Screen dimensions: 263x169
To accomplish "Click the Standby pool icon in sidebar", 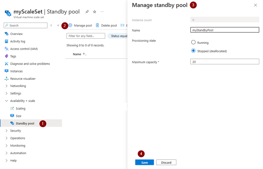I will point(12,123).
